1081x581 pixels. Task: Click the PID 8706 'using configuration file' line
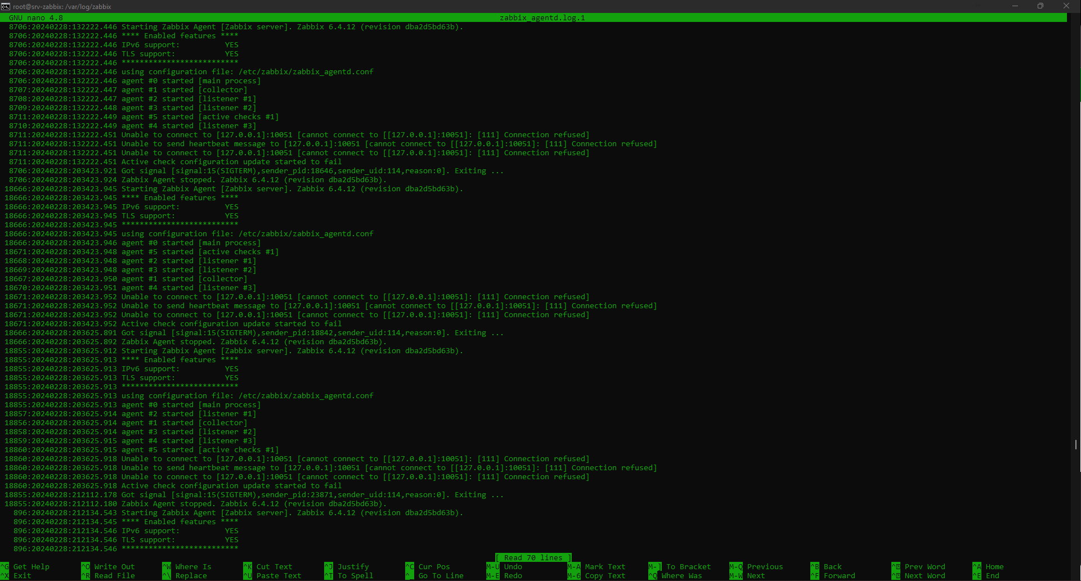(191, 72)
